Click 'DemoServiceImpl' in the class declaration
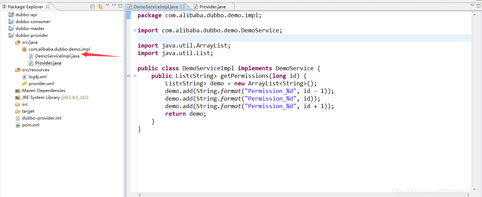 pyautogui.click(x=208, y=68)
